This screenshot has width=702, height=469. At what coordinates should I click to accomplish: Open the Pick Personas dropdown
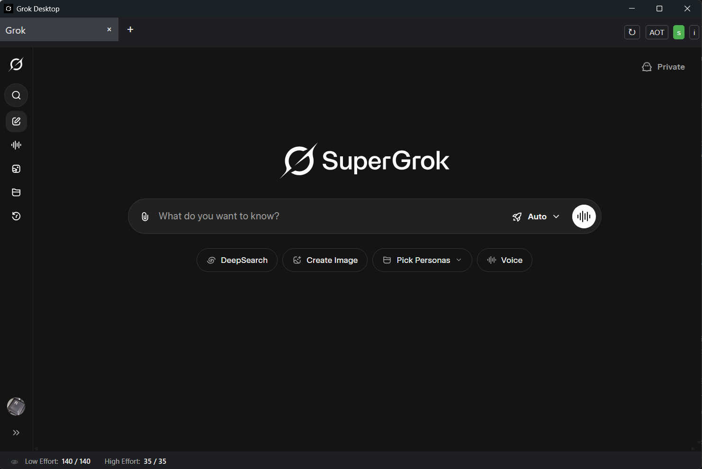tap(422, 260)
